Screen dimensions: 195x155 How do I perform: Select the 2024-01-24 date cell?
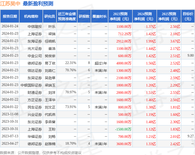pyautogui.click(x=10, y=26)
